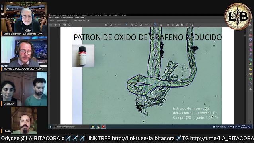Open the Ventana menu
This screenshot has height=143, width=254.
click(77, 17)
